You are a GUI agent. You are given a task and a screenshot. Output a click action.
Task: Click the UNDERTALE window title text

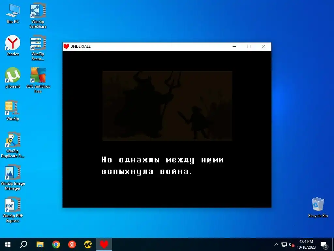(x=81, y=46)
